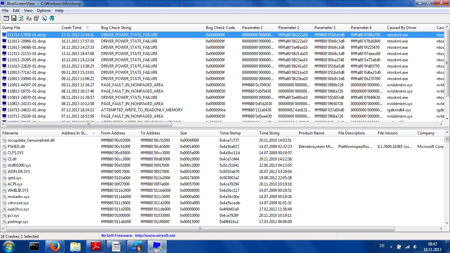The width and height of the screenshot is (450, 253).
Task: Click crash time 08.11.2013 16:17:46
Action: [x=78, y=91]
